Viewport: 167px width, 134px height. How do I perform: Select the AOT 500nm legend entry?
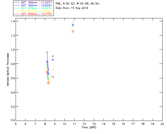coord(33,5)
